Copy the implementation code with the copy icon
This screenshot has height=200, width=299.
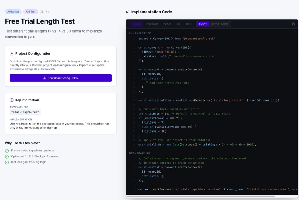point(293,24)
